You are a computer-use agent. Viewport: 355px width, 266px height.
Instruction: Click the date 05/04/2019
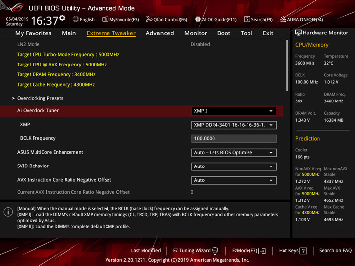pos(17,19)
